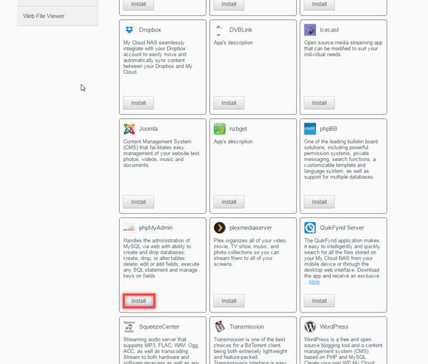Screen dimensions: 428x364
Task: Install the plexmediaserver app
Action: 229,301
